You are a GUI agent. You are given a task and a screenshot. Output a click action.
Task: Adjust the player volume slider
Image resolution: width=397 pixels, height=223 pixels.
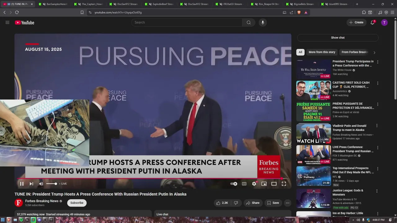pyautogui.click(x=51, y=184)
